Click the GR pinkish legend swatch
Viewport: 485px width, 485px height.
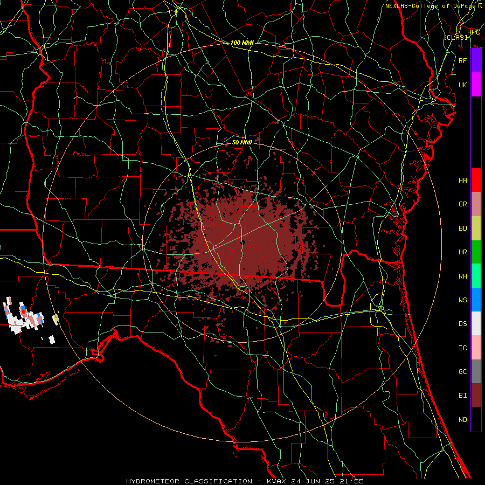(476, 204)
